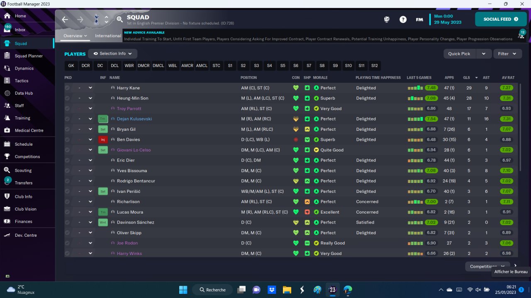Open the Transfers icon with badge 2
Viewport: 531px width, 298px height.
tap(7, 182)
